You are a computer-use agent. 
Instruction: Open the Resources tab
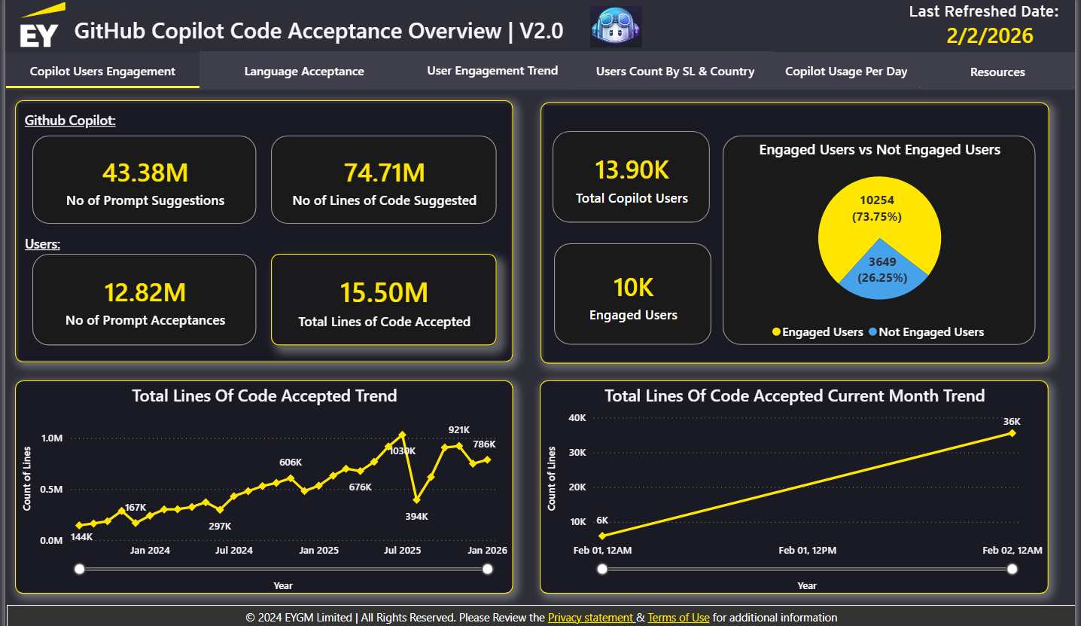[997, 72]
